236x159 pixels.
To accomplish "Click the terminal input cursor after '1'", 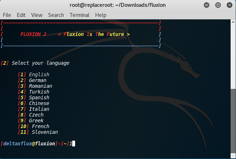I will pos(74,144).
